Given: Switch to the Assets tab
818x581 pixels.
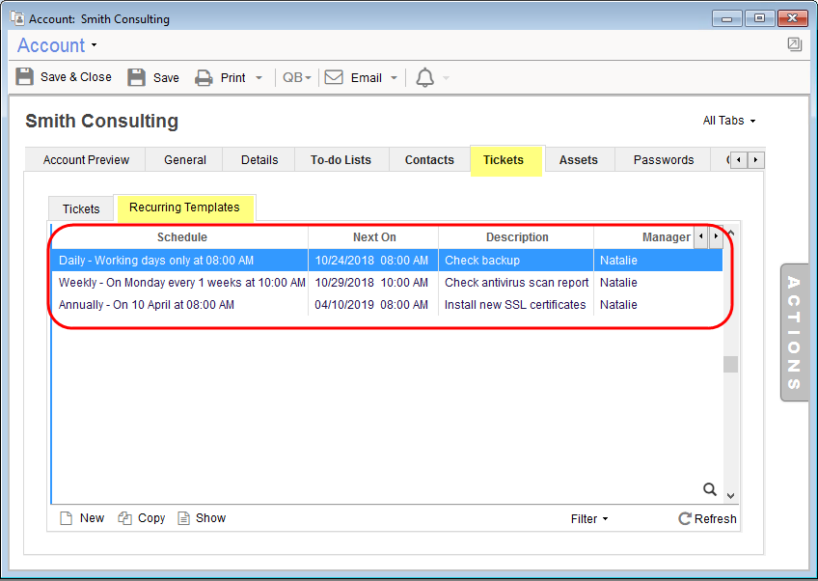Looking at the screenshot, I should 578,160.
